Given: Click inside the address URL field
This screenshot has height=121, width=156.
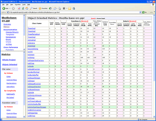Looking at the screenshot, I should (x=74, y=12).
